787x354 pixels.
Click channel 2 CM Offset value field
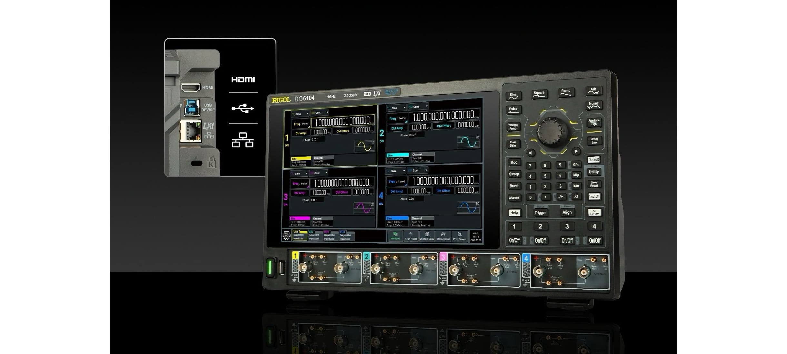[x=467, y=125]
